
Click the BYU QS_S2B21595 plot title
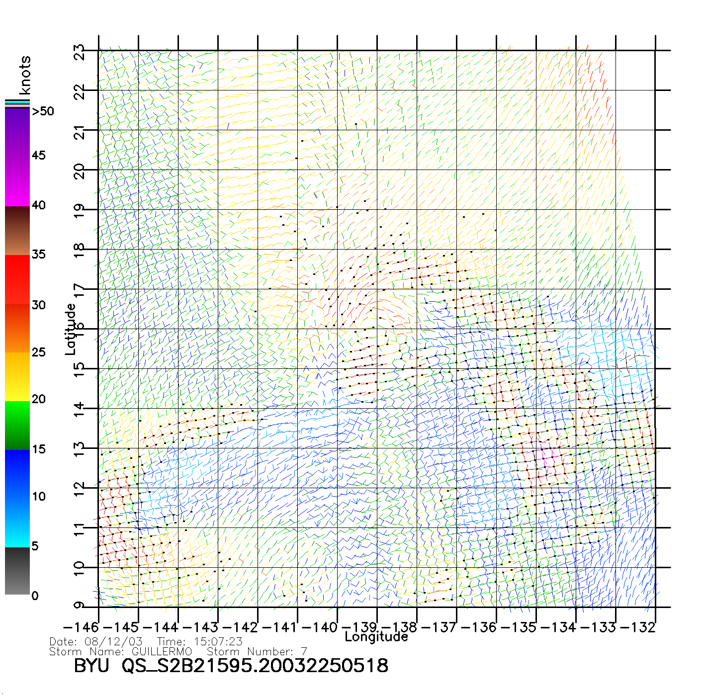tap(231, 666)
